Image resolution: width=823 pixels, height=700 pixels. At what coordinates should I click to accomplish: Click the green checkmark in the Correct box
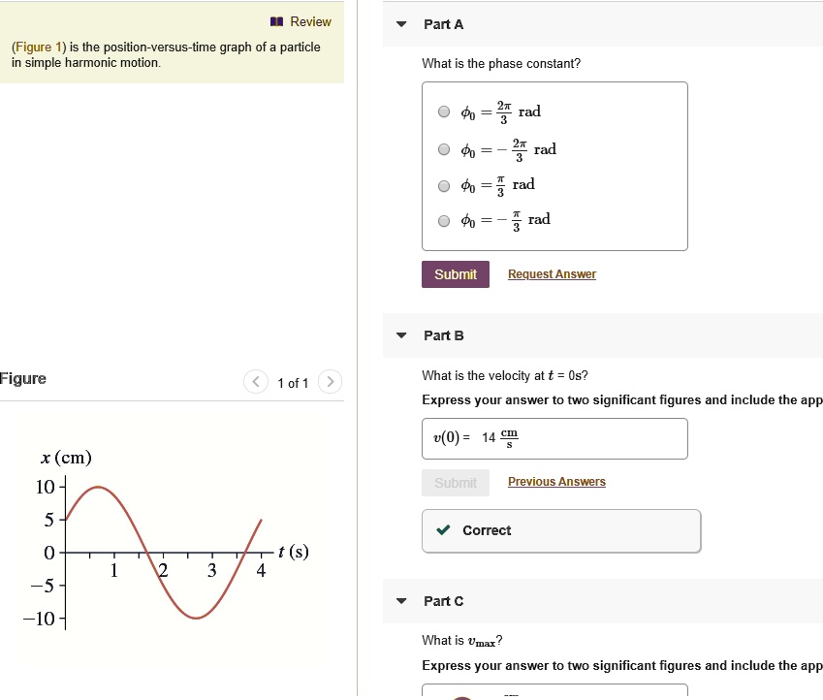pos(445,530)
